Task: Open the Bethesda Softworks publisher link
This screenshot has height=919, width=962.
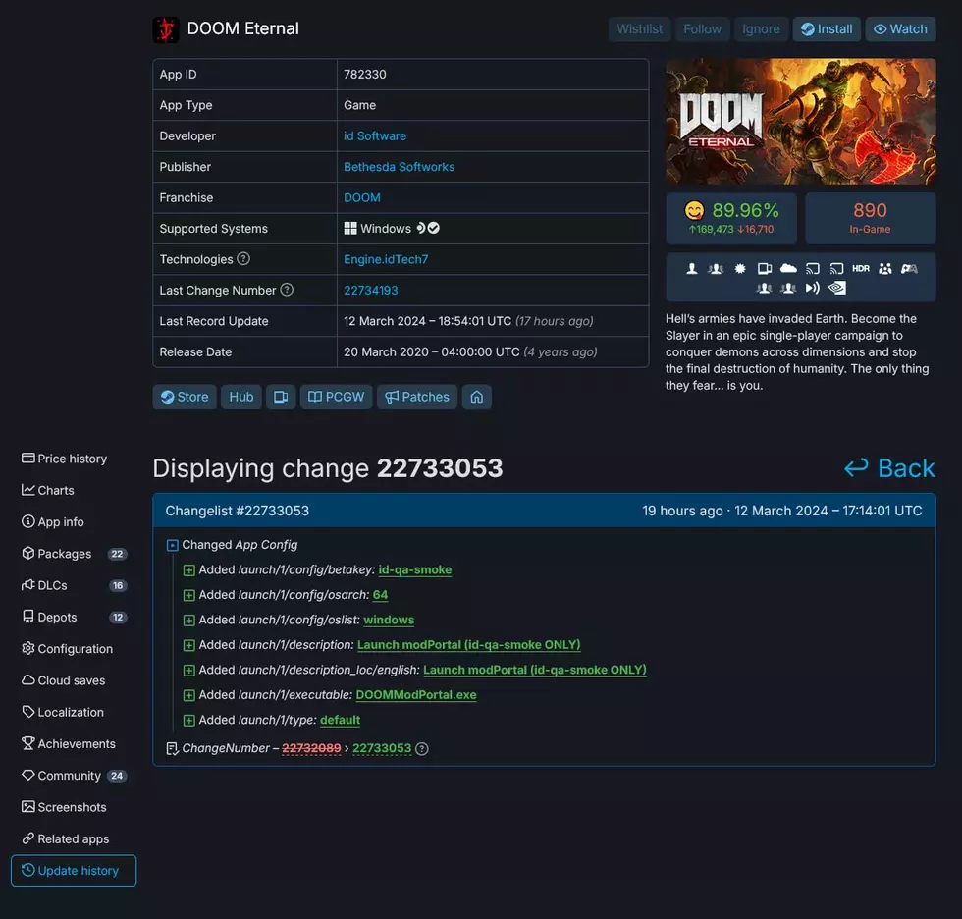Action: pos(399,167)
